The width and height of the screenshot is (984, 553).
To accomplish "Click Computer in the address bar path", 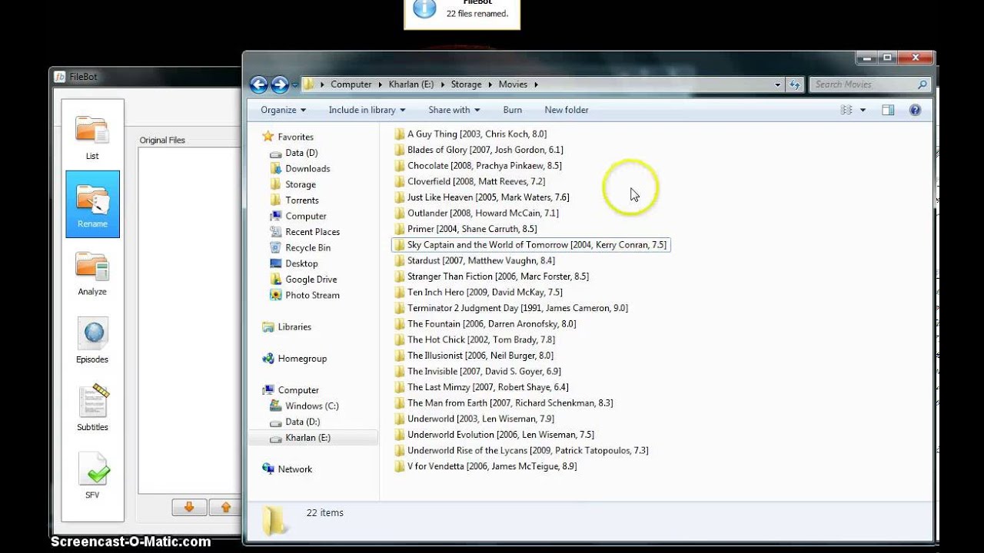I will pos(351,84).
